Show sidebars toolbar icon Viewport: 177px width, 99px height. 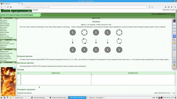coord(169,7)
